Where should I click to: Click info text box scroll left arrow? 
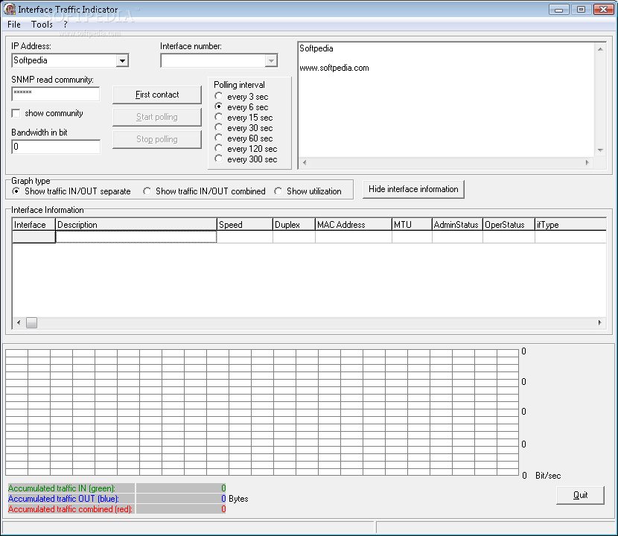pyautogui.click(x=305, y=162)
